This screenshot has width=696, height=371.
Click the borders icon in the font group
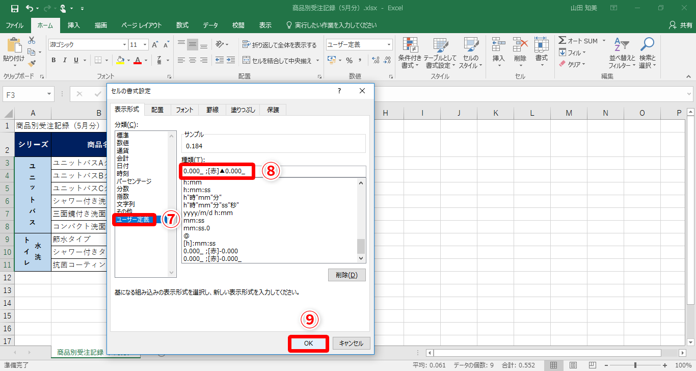click(98, 60)
